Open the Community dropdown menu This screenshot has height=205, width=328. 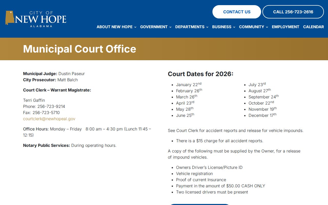pos(253,27)
